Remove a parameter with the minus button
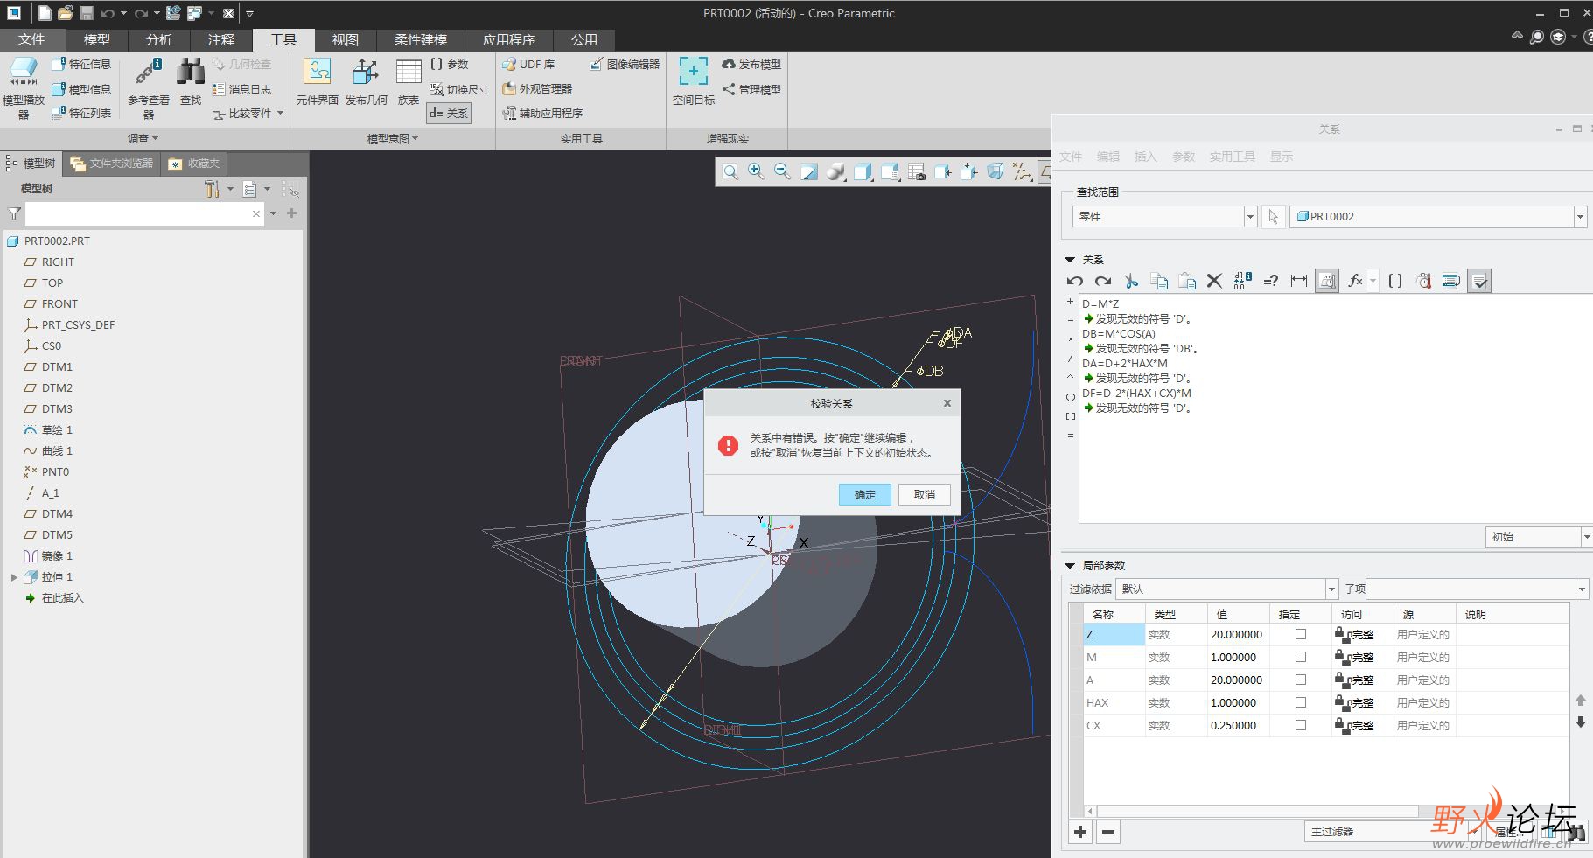Viewport: 1593px width, 858px height. [x=1108, y=832]
